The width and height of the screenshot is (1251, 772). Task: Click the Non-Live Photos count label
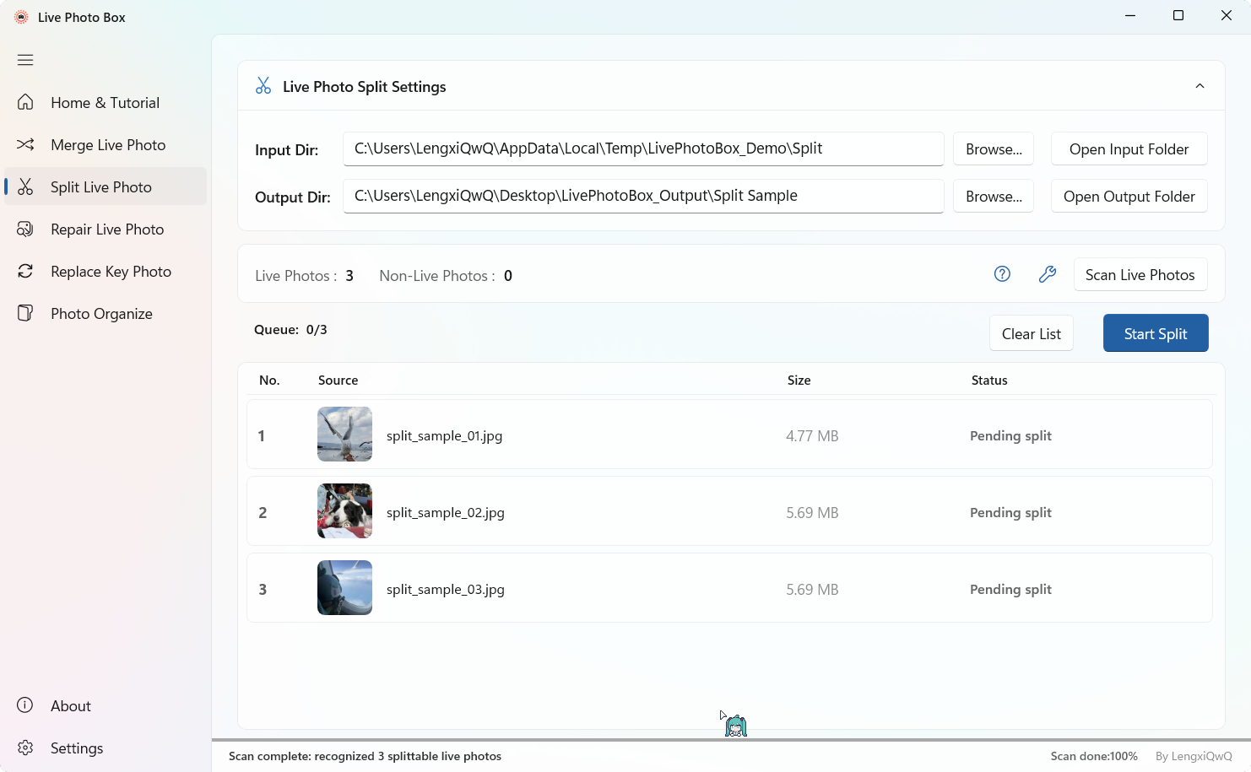pyautogui.click(x=446, y=276)
